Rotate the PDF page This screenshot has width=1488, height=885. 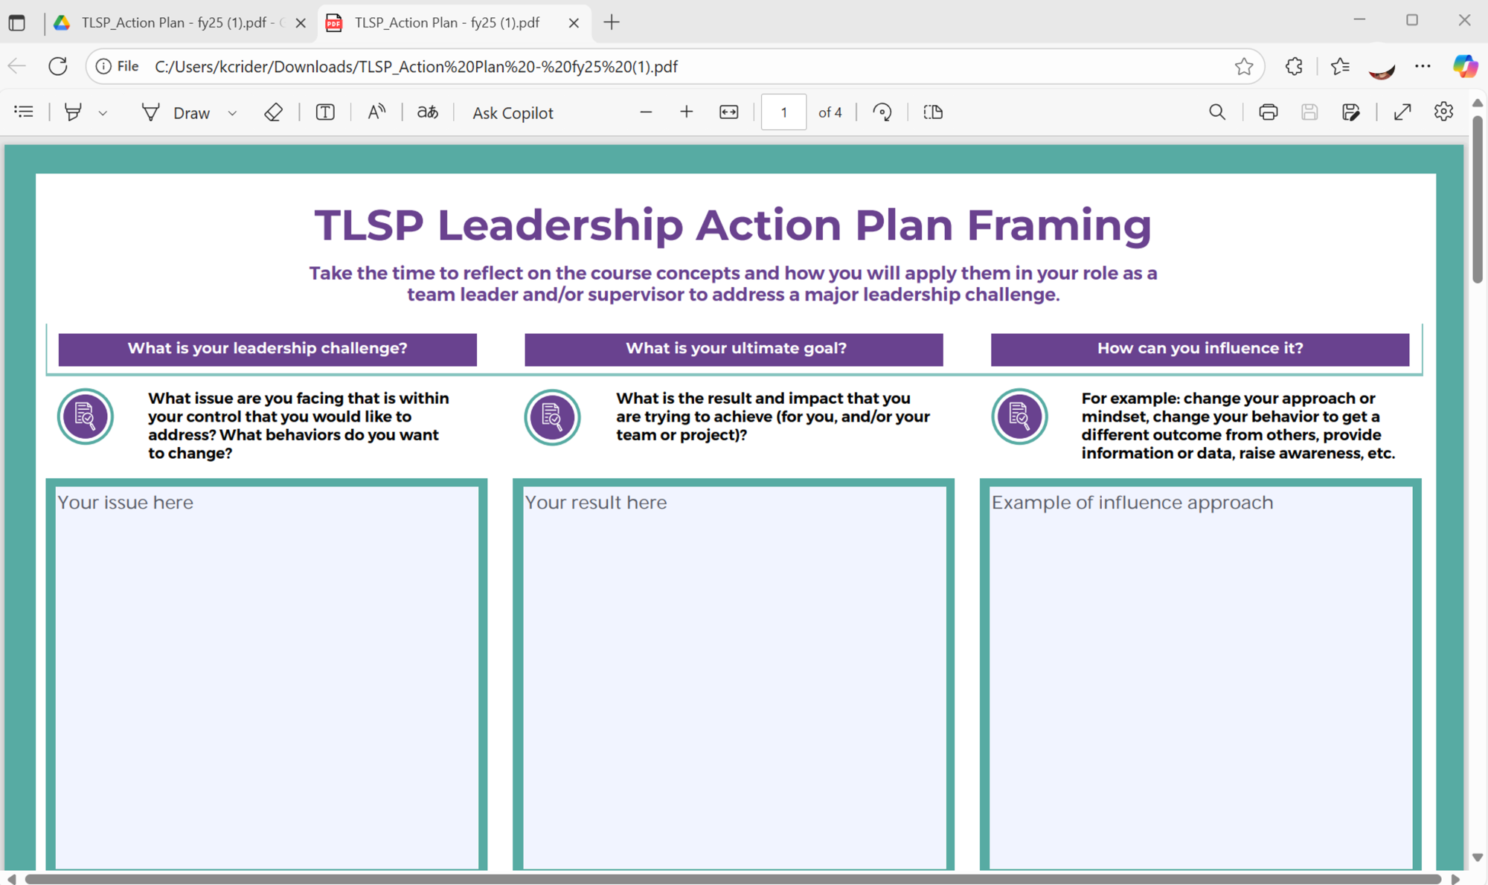[x=882, y=112]
